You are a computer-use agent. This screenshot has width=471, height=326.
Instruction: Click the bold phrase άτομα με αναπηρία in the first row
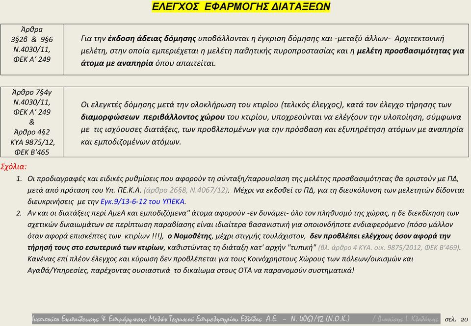pos(117,63)
